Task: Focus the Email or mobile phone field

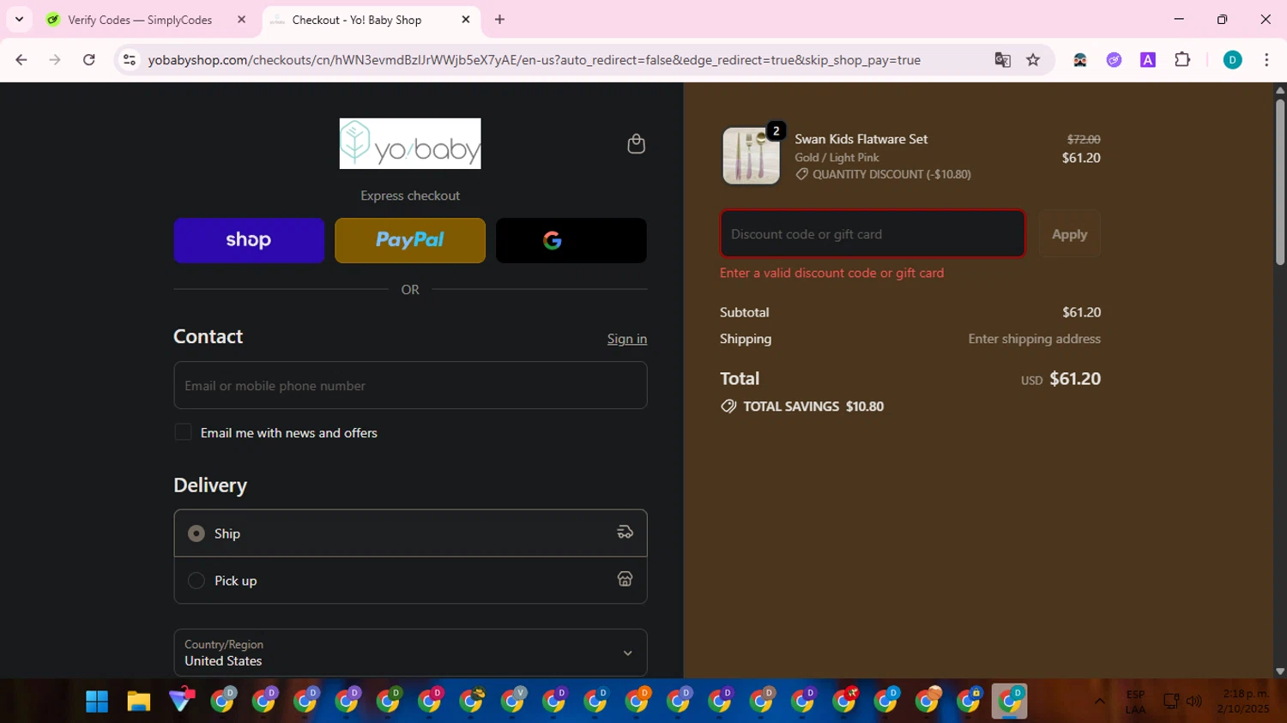Action: pyautogui.click(x=410, y=385)
